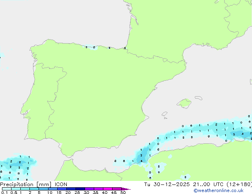Viewport: 252px width, 194px height.
Task: Click the legend label '15'
Action: (59, 192)
